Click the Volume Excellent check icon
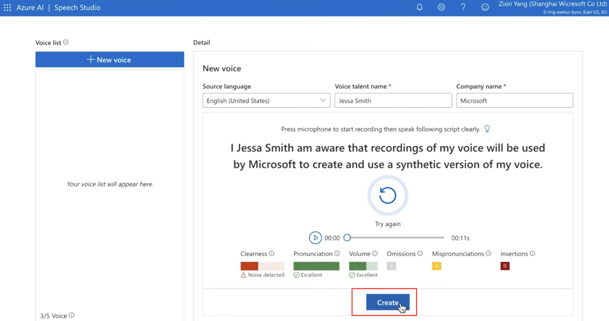This screenshot has width=609, height=321. click(x=352, y=275)
